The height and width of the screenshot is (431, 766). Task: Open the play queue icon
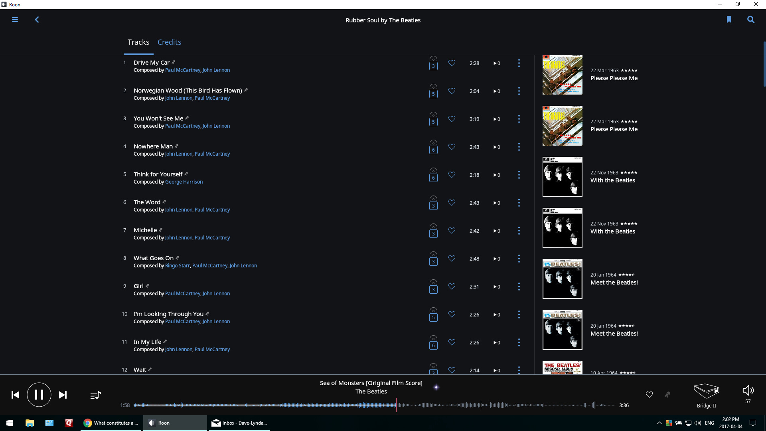pyautogui.click(x=96, y=395)
